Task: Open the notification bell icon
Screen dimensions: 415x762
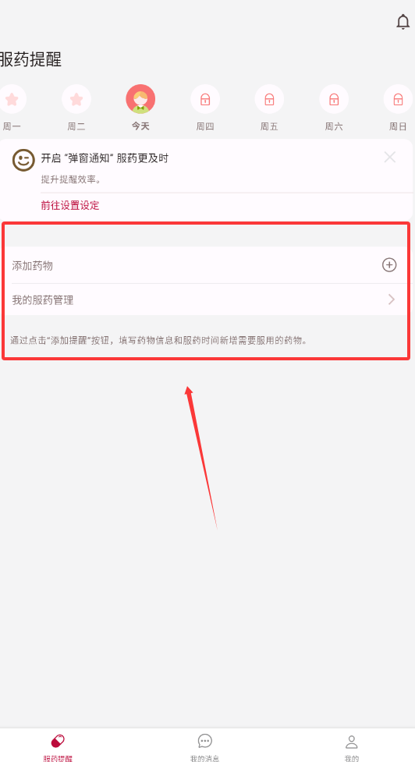Action: pyautogui.click(x=403, y=23)
